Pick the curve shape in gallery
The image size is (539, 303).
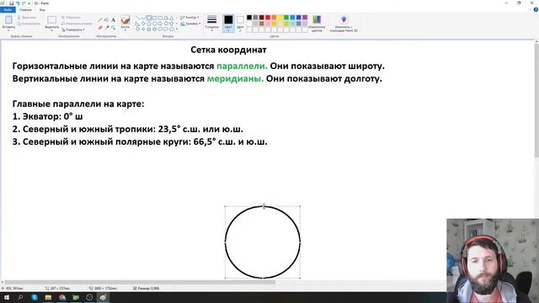tap(143, 18)
